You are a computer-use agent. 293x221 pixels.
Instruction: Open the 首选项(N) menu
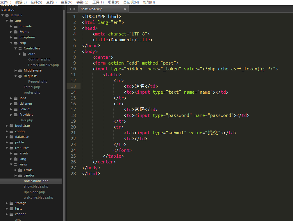pos(131,2)
